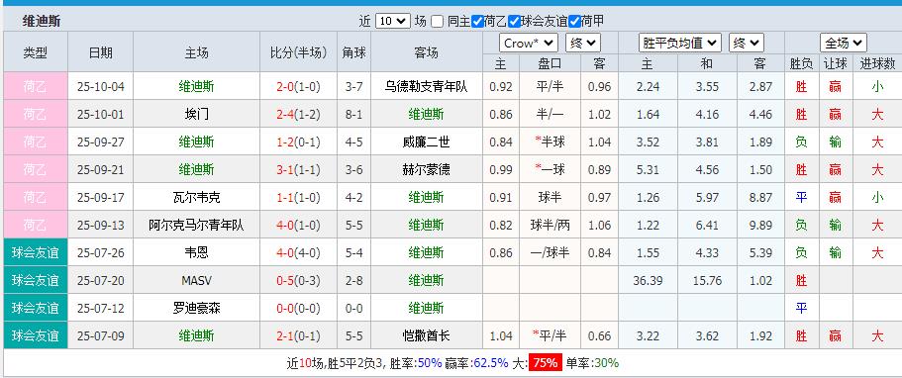Open the 胜平负均值 dropdown
This screenshot has width=902, height=378.
click(680, 44)
